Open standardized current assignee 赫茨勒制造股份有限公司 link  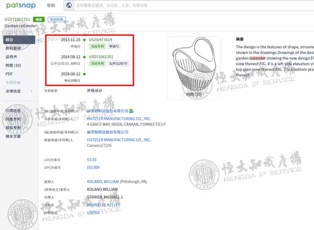tap(107, 111)
